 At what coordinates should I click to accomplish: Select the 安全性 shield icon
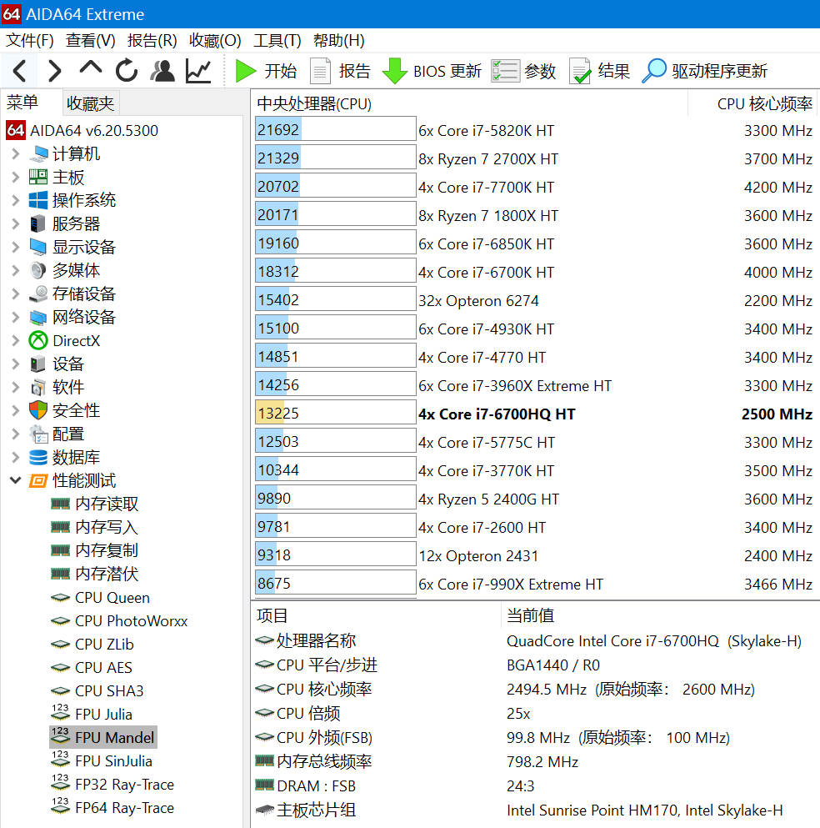coord(38,410)
